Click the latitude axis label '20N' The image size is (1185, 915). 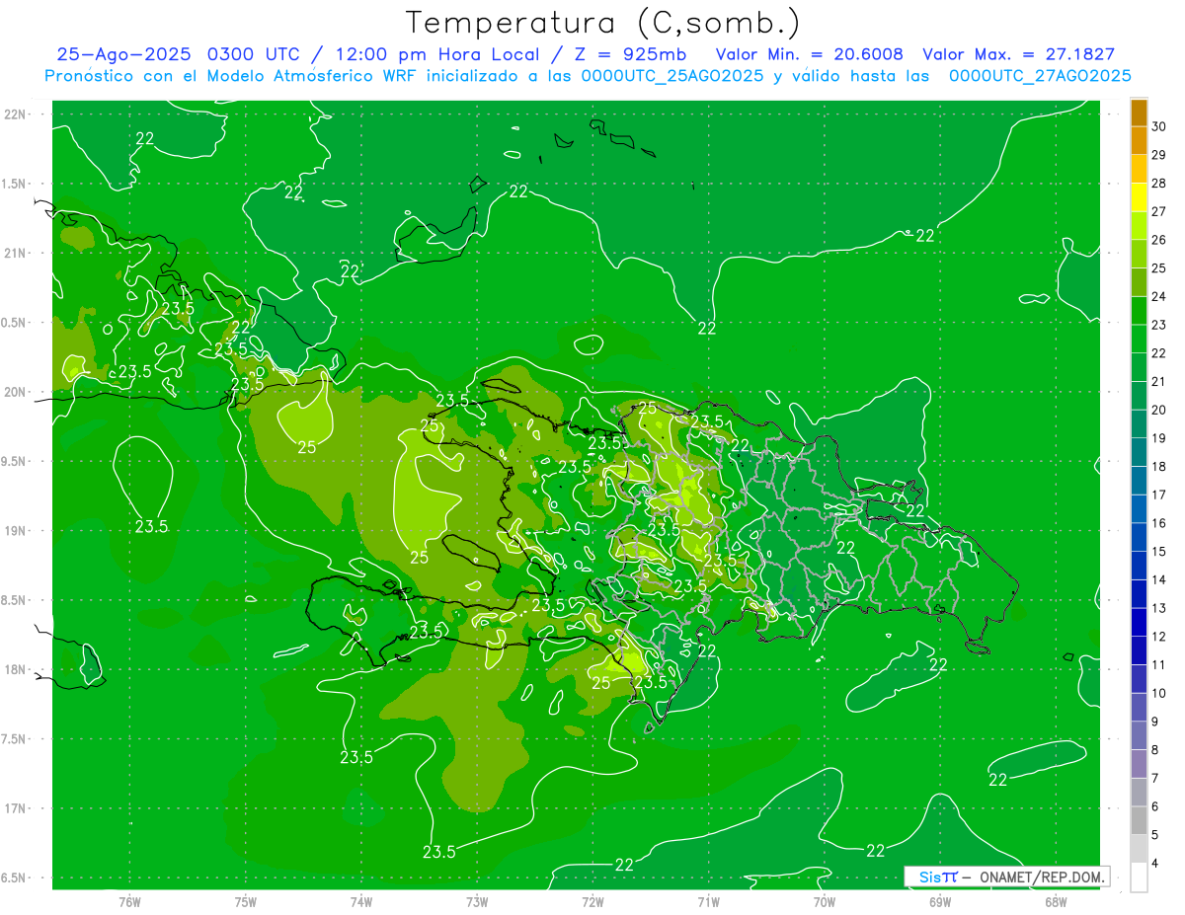tap(16, 392)
